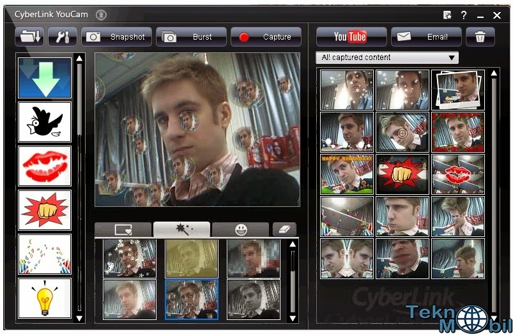Open the Happy Birthday captured photo
This screenshot has height=334, width=513.
point(347,174)
